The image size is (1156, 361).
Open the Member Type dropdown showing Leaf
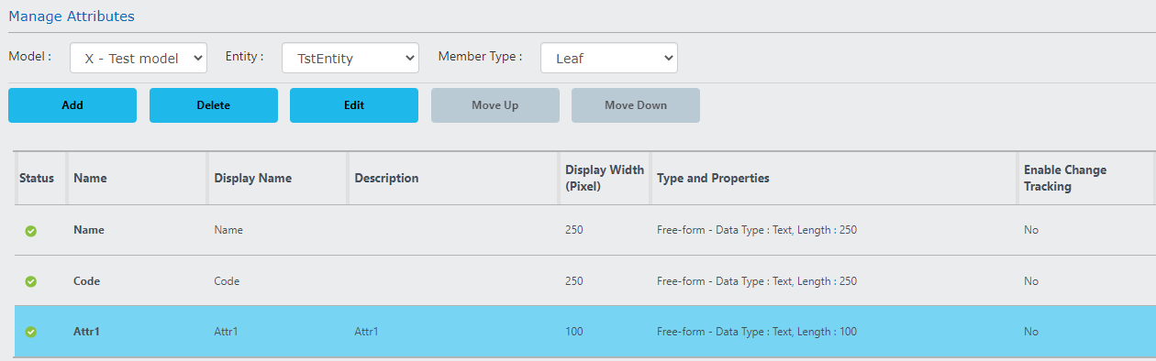tap(609, 58)
